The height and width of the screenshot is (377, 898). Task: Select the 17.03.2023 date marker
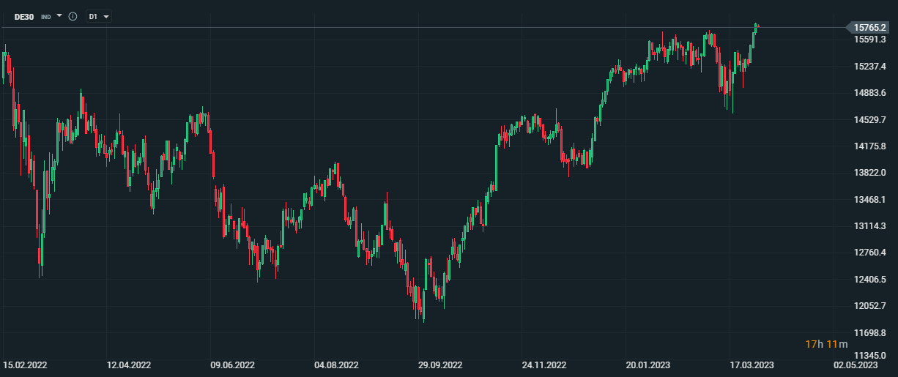[752, 364]
